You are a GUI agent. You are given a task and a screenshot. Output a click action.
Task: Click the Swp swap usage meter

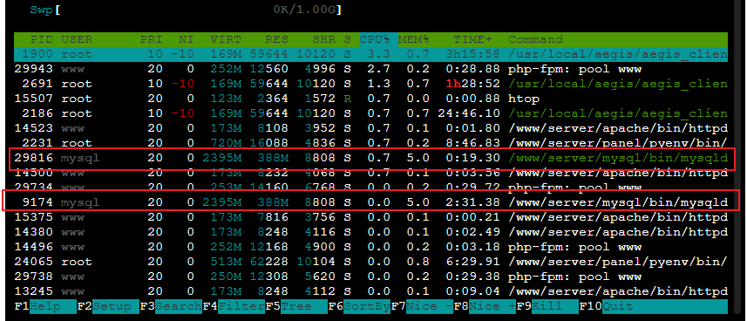click(x=186, y=10)
